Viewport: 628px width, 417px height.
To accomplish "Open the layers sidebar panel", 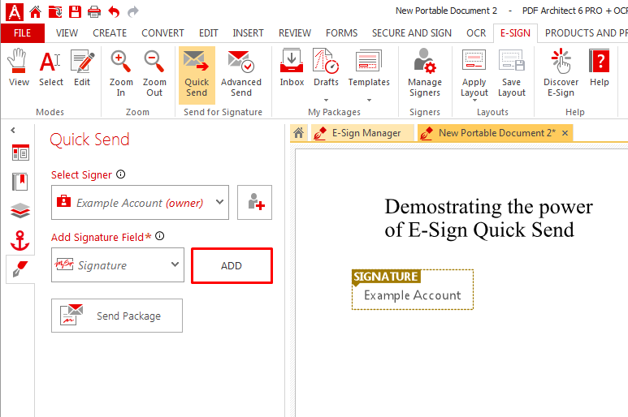I will coord(20,211).
